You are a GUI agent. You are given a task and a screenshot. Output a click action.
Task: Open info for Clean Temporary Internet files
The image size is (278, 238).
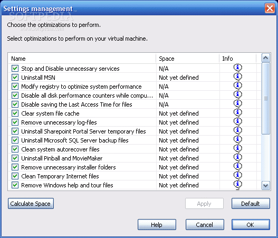coord(237,176)
